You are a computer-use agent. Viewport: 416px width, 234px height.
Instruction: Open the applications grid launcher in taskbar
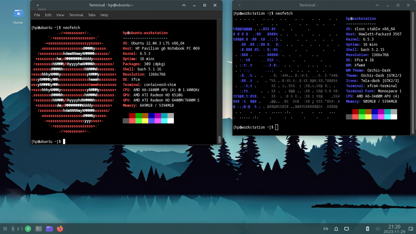[5, 229]
